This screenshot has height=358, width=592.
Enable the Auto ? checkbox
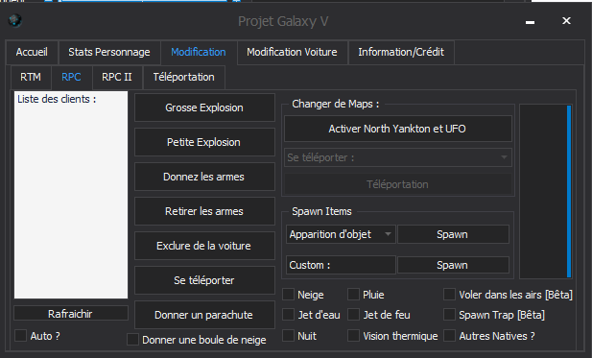pyautogui.click(x=20, y=335)
